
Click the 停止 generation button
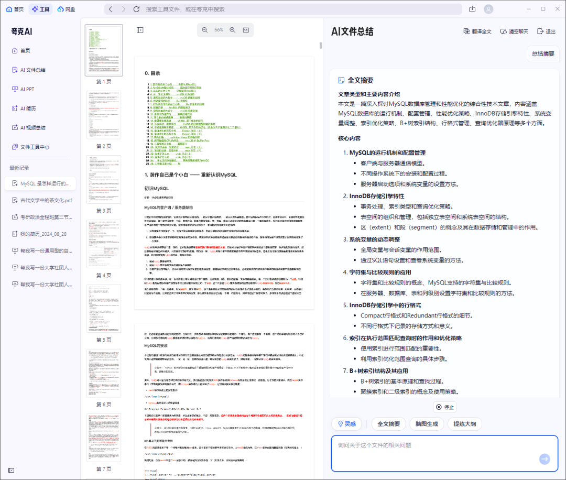click(x=445, y=407)
